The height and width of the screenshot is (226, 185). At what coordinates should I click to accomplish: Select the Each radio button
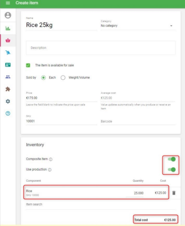(43, 78)
